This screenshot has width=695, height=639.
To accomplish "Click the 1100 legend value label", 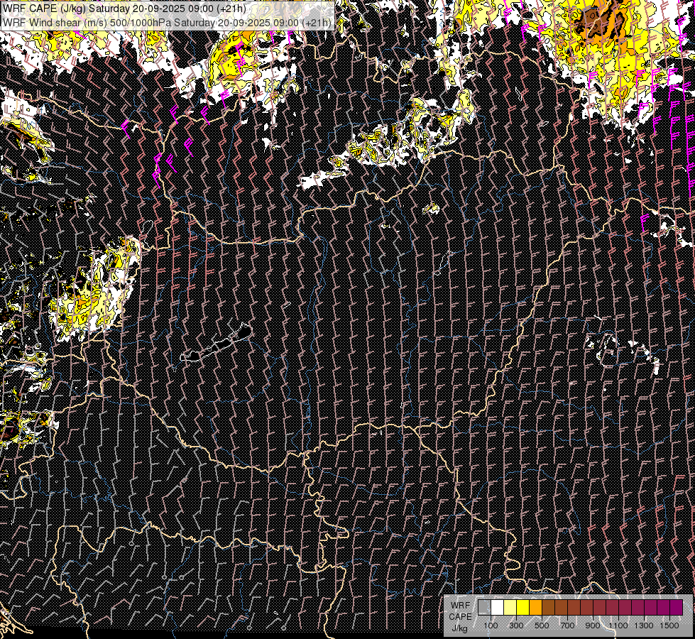I will (618, 625).
